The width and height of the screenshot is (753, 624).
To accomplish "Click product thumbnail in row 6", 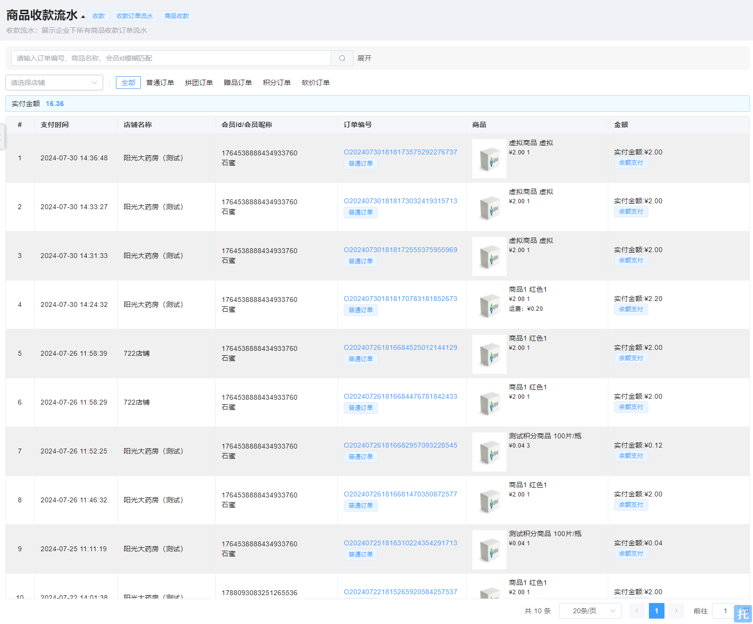I will click(489, 403).
